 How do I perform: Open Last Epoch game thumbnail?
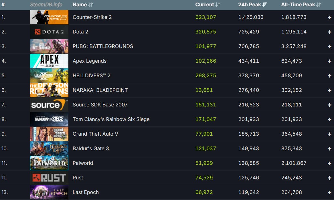(x=49, y=192)
